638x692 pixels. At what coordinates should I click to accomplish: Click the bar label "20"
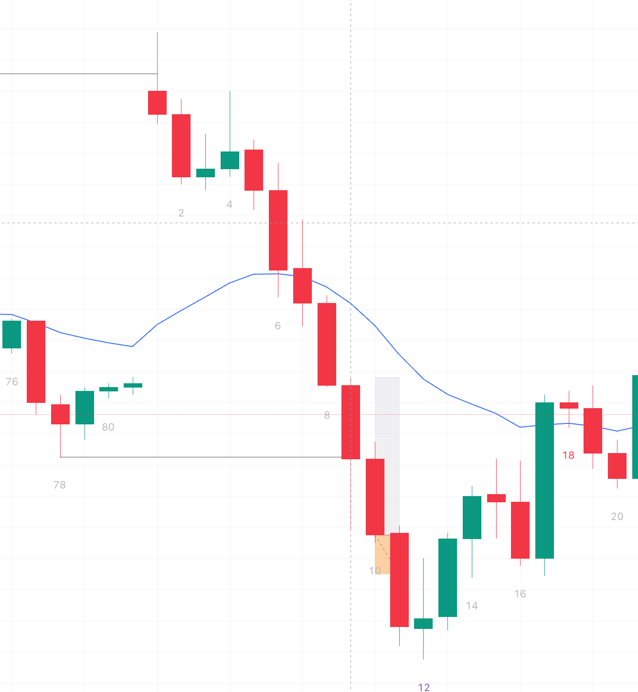tap(617, 516)
